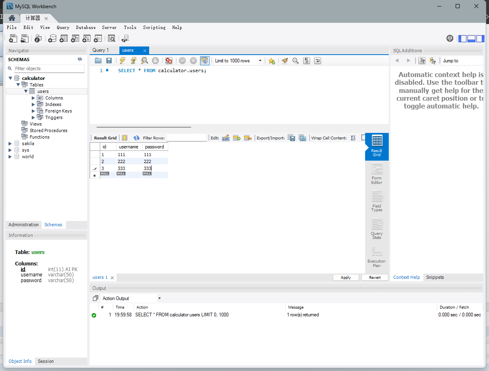Create a new SQL tab icon

pyautogui.click(x=13, y=38)
